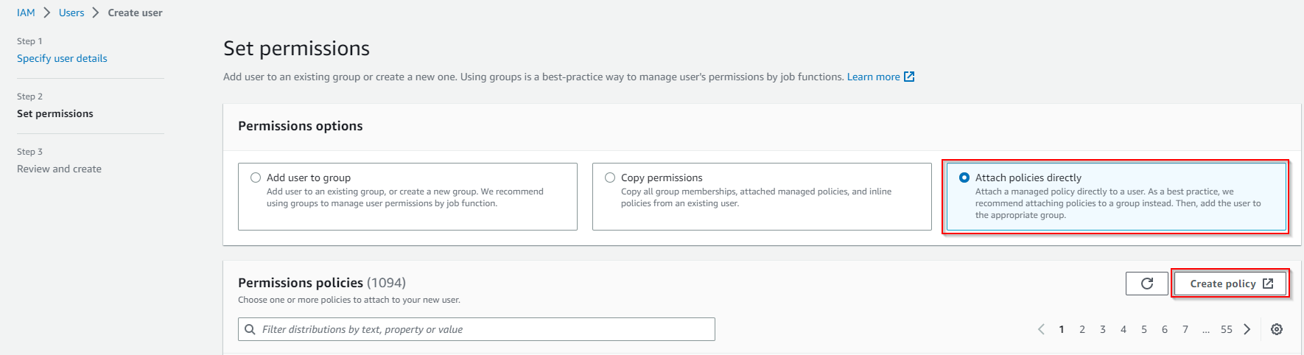Click the search magnifier icon in filter box
The height and width of the screenshot is (355, 1304).
pos(250,329)
